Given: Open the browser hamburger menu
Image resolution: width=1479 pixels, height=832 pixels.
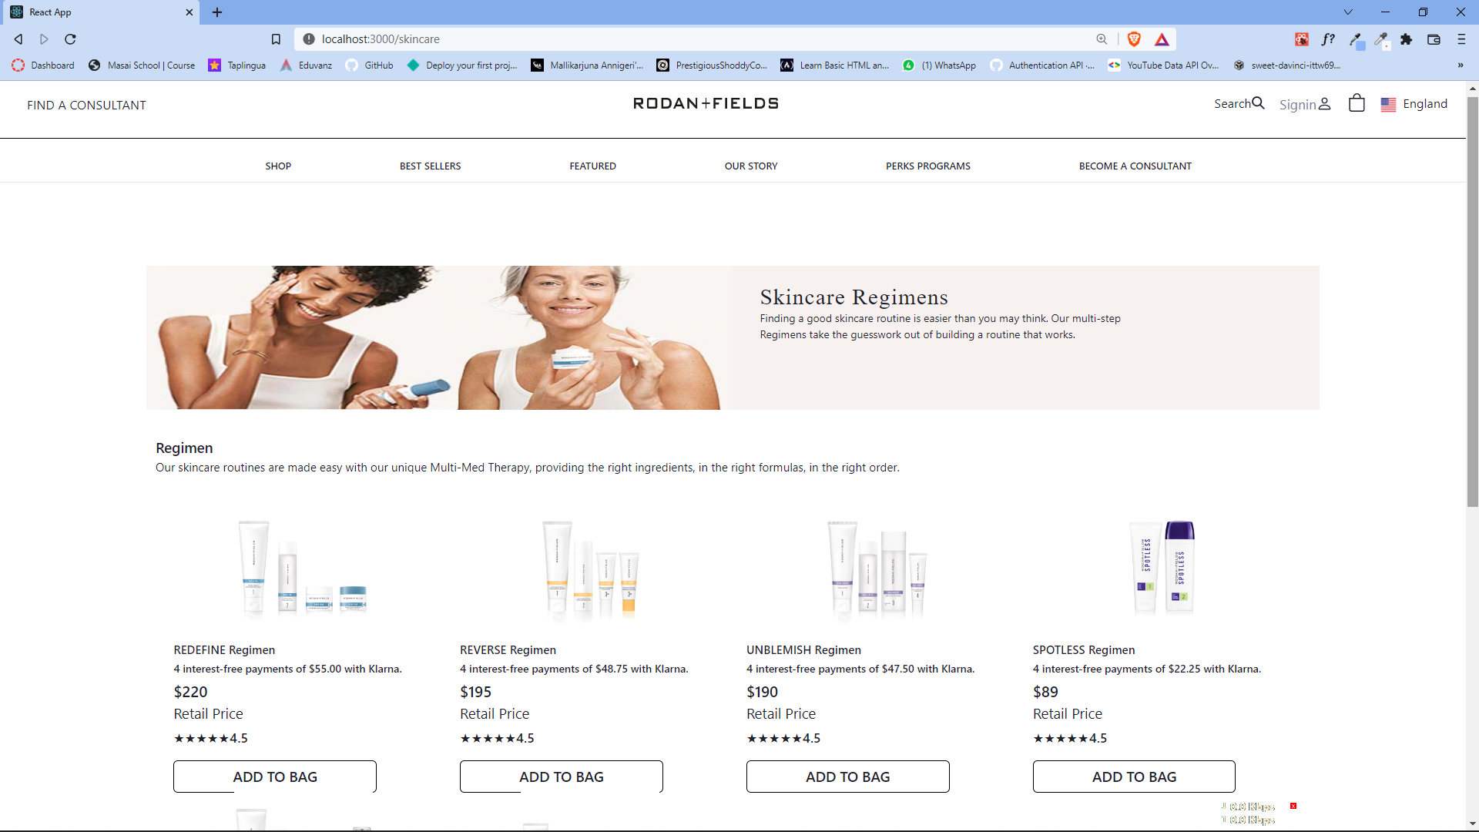Looking at the screenshot, I should point(1461,39).
